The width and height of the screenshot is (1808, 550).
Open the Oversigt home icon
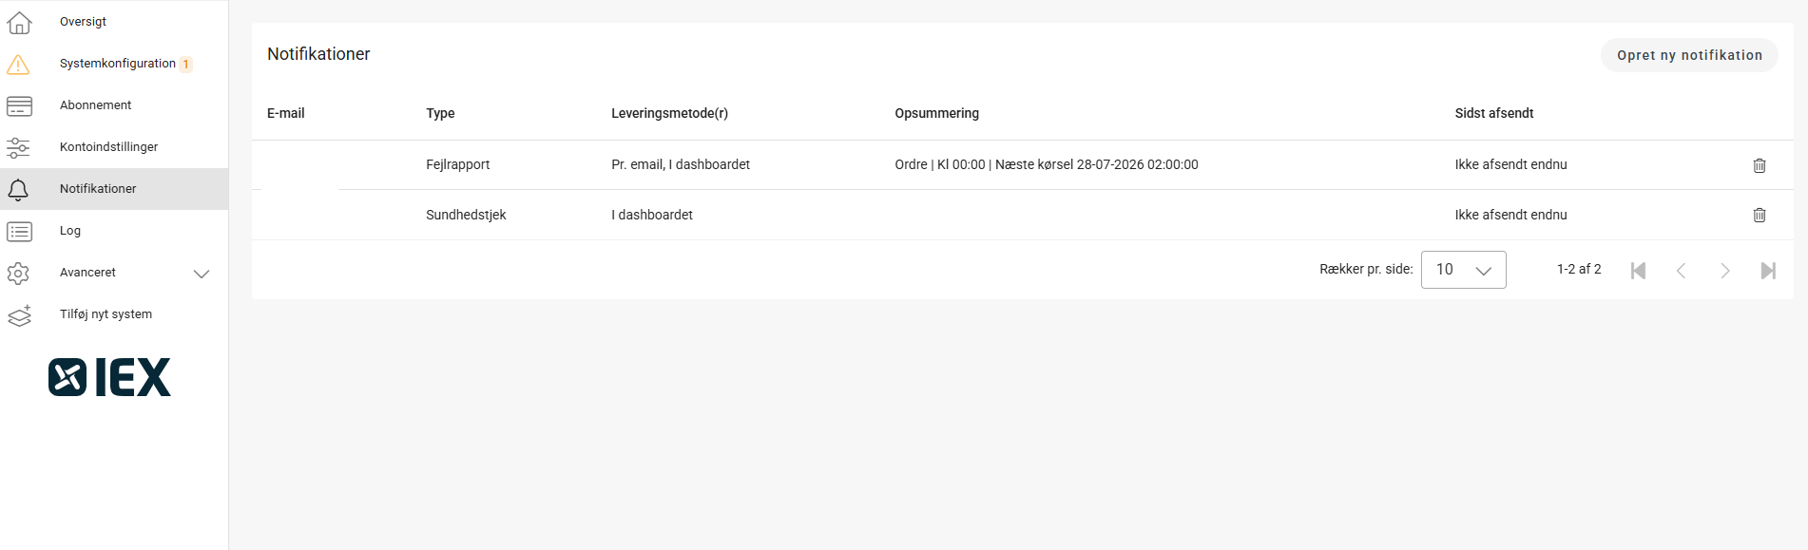(x=19, y=22)
